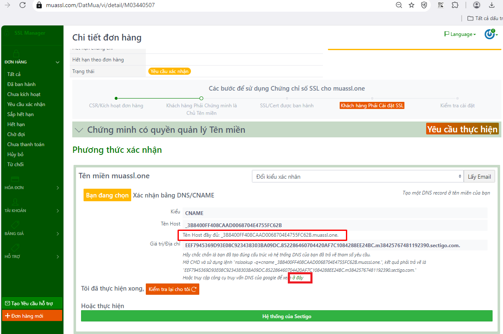Click the 'Kiểm tra lại cho tôi' button
The image size is (503, 334).
[172, 289]
